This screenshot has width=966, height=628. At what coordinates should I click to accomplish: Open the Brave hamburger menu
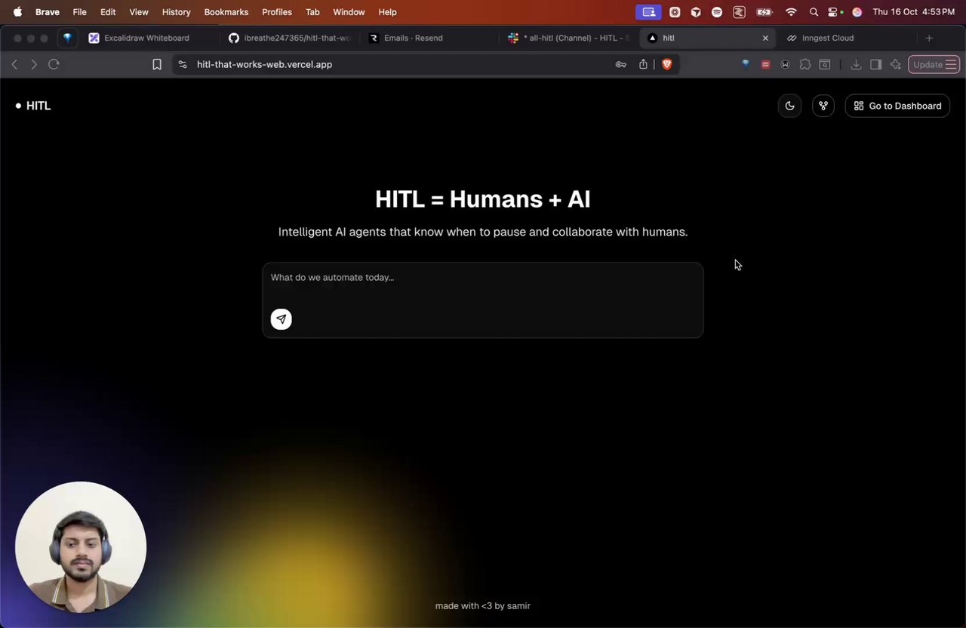click(x=951, y=64)
